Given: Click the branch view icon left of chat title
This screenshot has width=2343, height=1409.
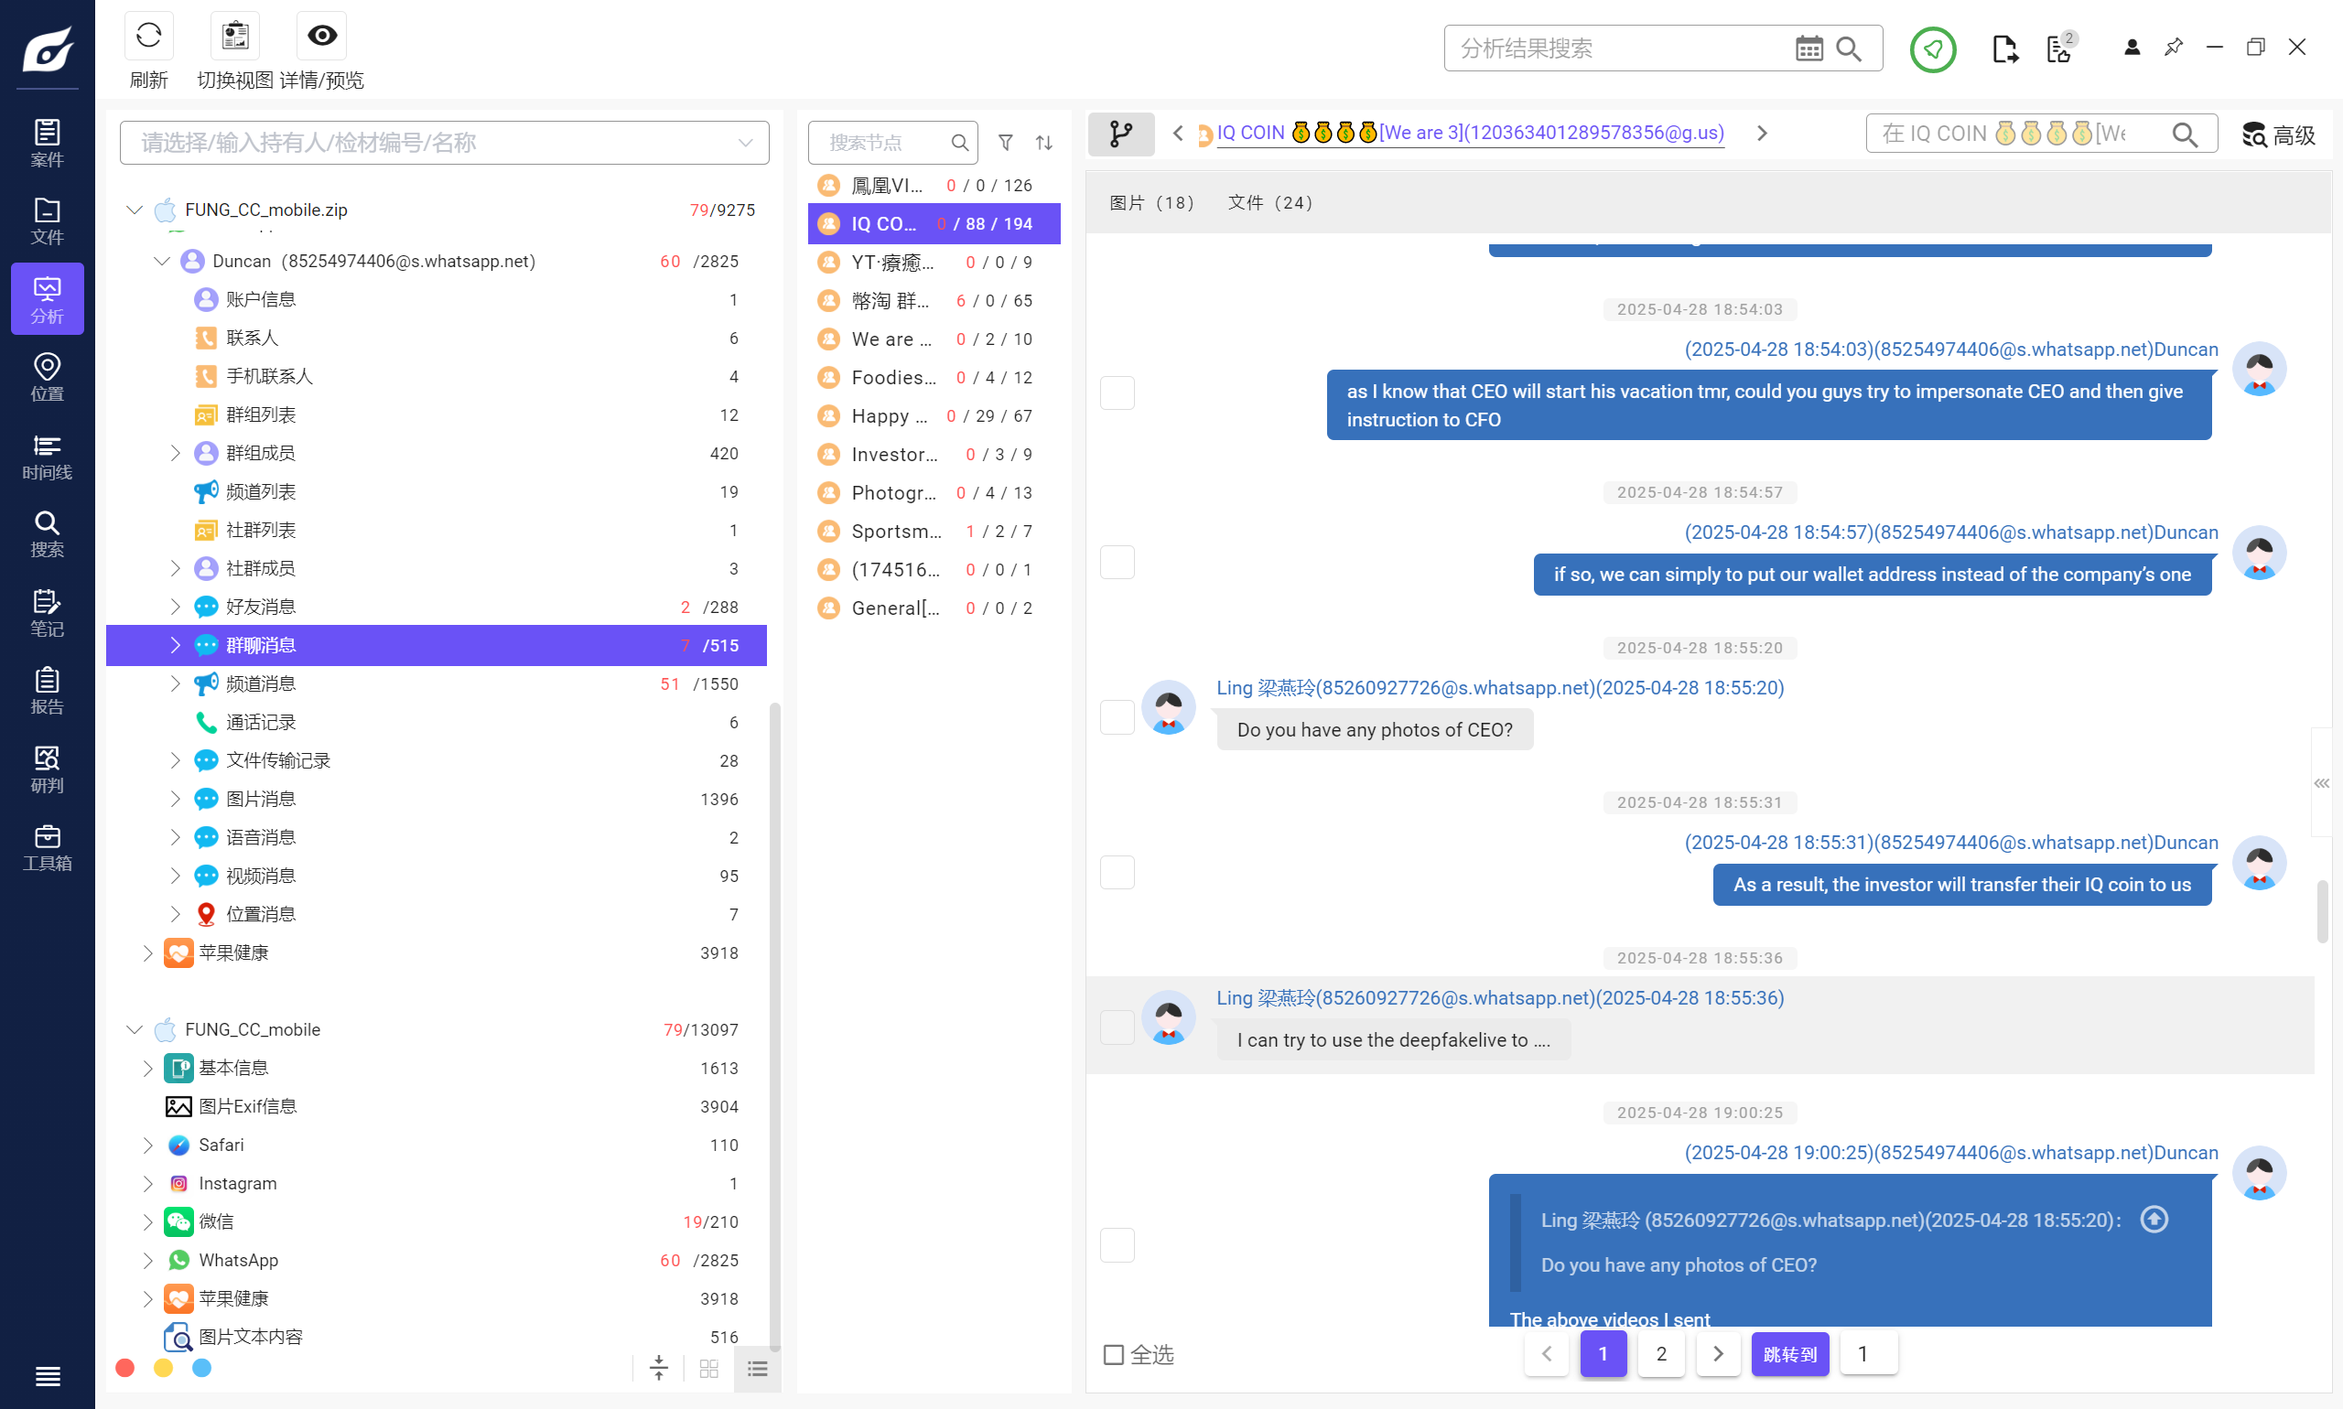Looking at the screenshot, I should [1120, 134].
